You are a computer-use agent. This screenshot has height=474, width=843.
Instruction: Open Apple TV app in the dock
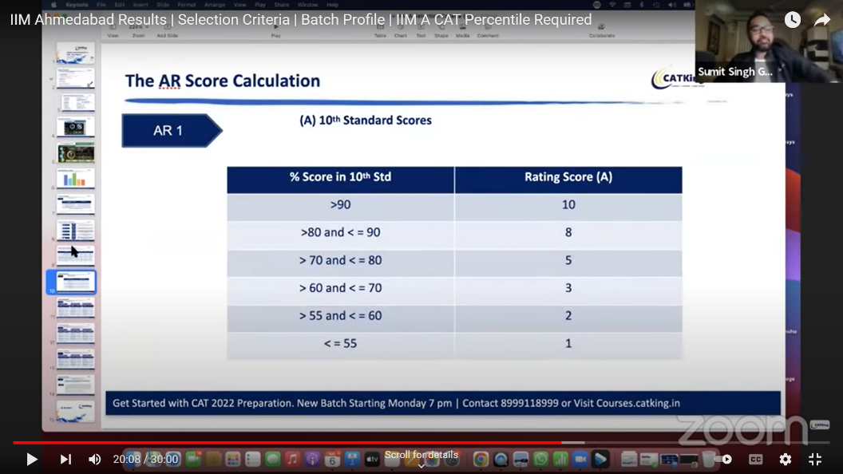coord(372,459)
